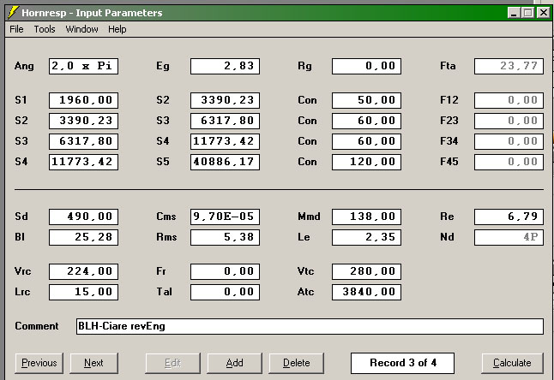Click the Fta field showing 23,77
554x380 pixels.
(x=509, y=66)
